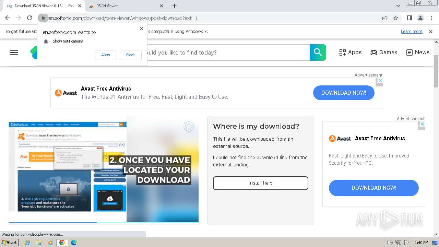Open the Games section

[x=384, y=52]
